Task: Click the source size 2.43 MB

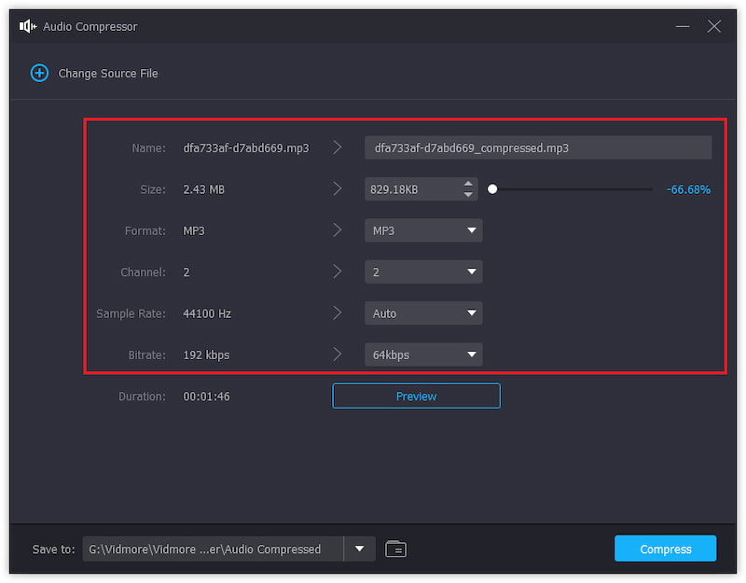Action: point(203,189)
